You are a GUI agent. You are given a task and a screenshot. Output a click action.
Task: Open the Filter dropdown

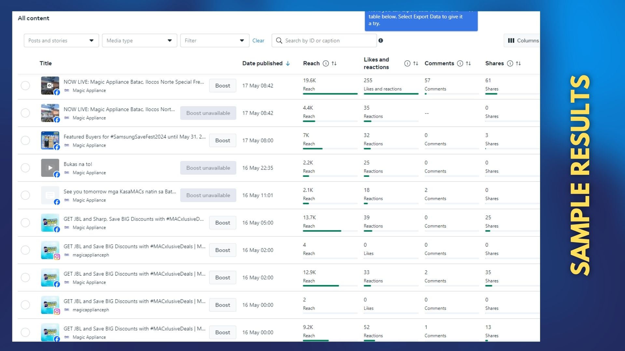(215, 41)
